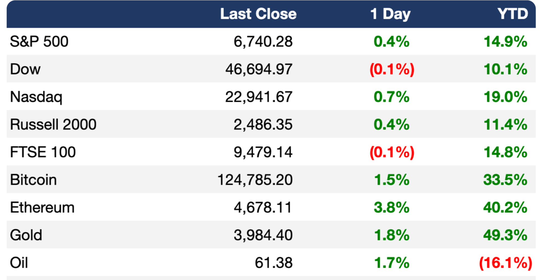542x280 pixels.
Task: Click the Dow last close value 46,694.97
Action: 259,69
